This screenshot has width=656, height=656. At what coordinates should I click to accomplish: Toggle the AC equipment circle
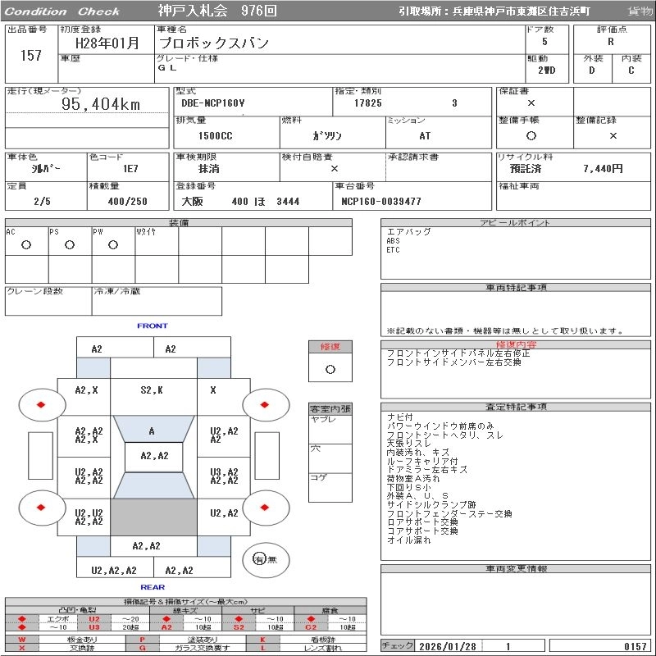pos(26,244)
